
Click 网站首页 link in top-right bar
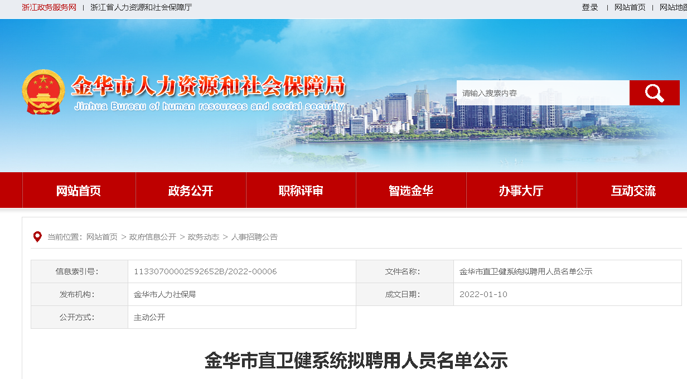click(630, 7)
